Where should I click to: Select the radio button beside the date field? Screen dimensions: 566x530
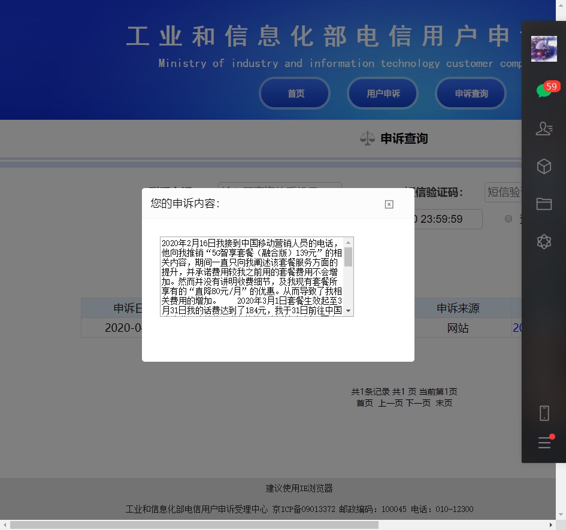coord(509,219)
